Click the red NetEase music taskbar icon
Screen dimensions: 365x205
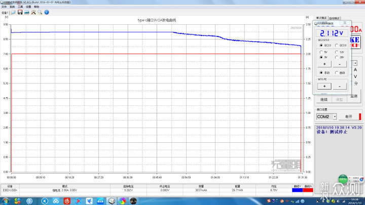[x=67, y=201]
